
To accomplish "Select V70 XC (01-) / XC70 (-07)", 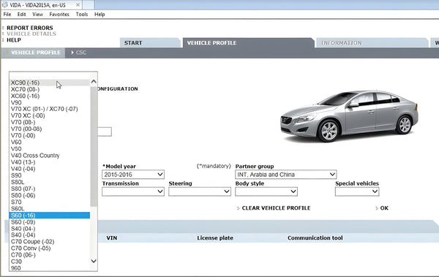I will 50,109.
